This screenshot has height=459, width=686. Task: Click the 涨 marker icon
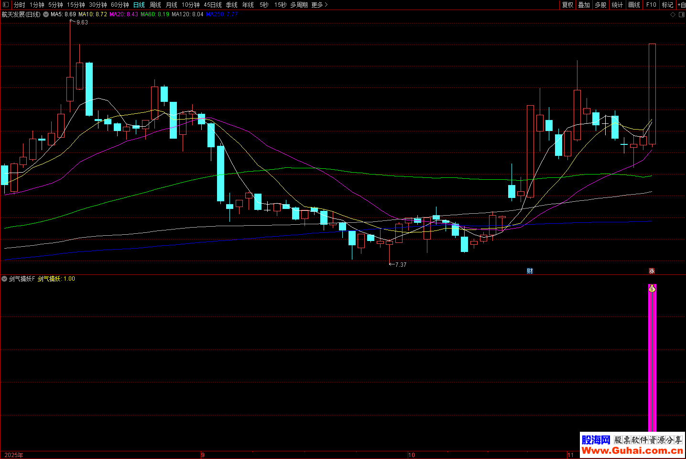click(x=652, y=271)
